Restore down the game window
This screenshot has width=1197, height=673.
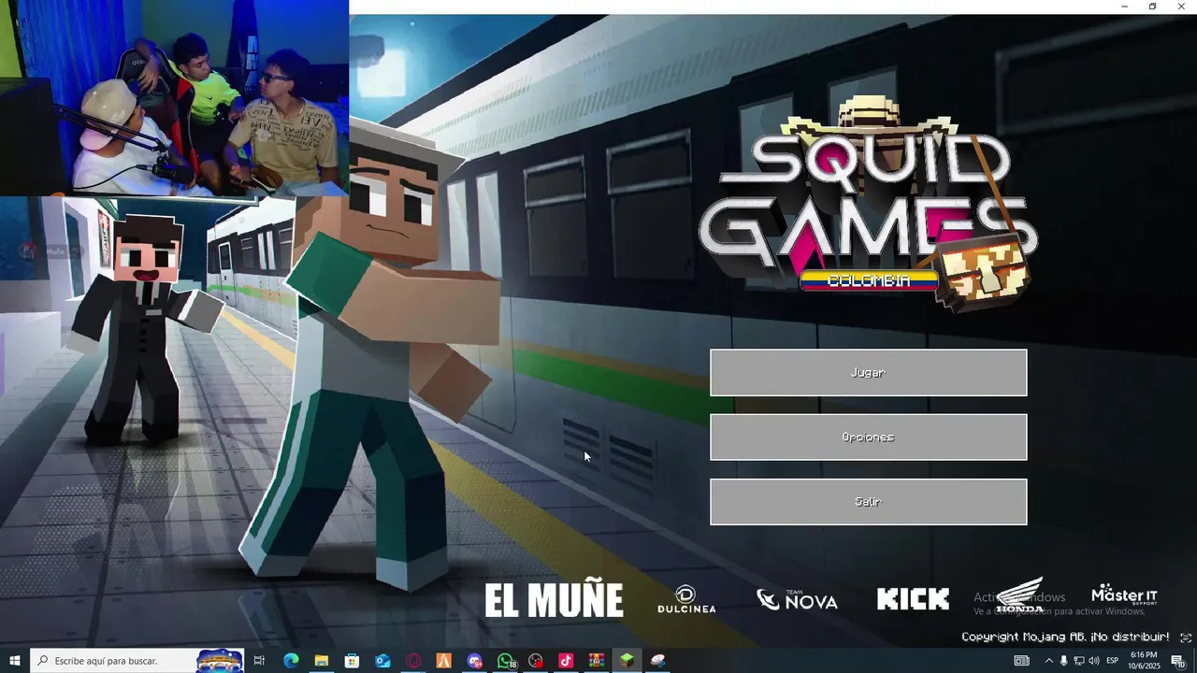click(x=1152, y=7)
